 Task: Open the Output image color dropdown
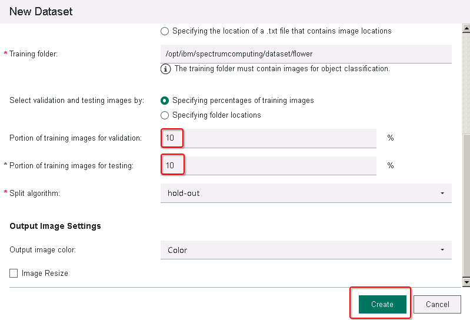pyautogui.click(x=306, y=250)
